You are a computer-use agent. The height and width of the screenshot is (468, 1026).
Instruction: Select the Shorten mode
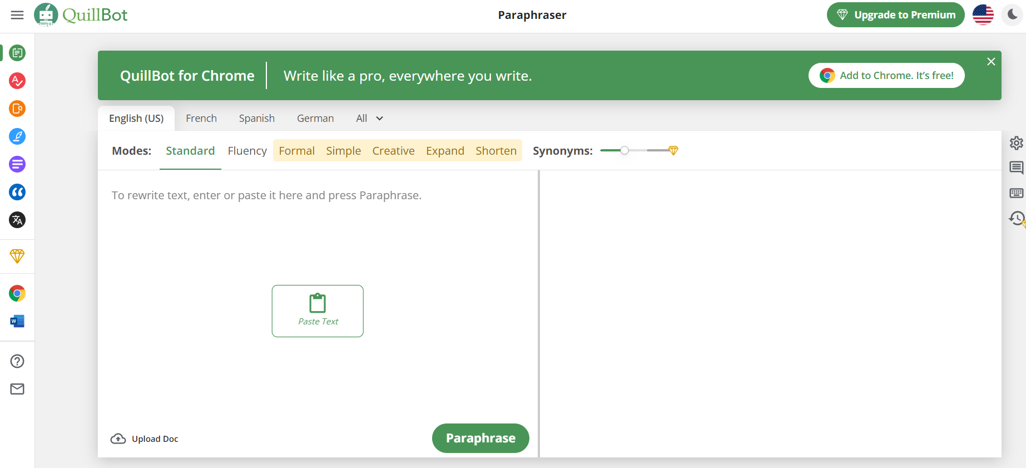496,151
